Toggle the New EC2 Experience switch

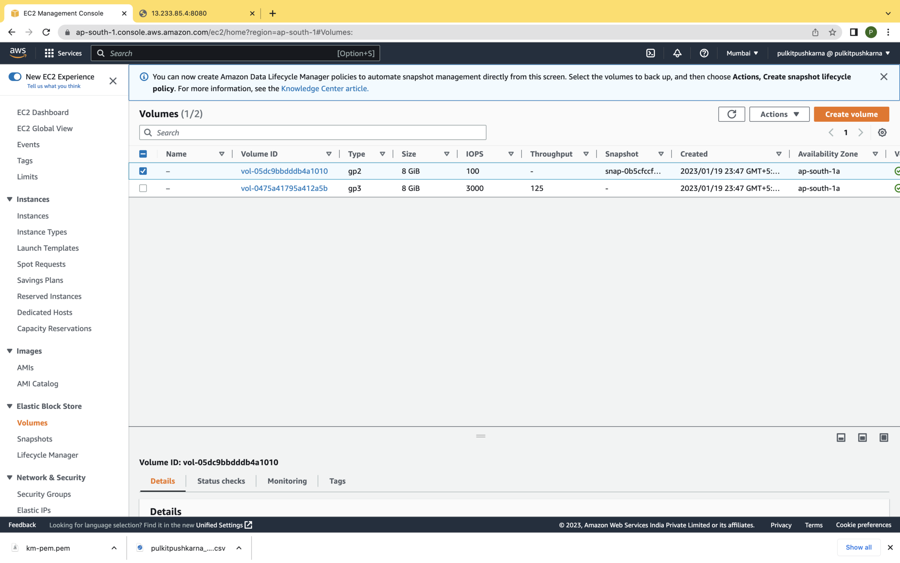point(15,77)
